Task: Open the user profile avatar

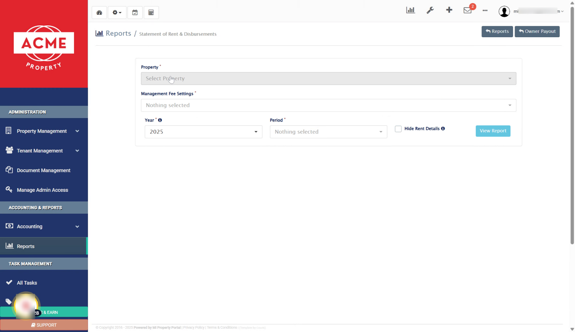Action: (x=504, y=11)
